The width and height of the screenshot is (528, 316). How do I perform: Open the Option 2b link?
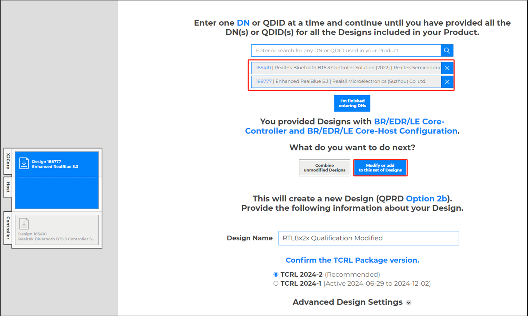(x=426, y=199)
